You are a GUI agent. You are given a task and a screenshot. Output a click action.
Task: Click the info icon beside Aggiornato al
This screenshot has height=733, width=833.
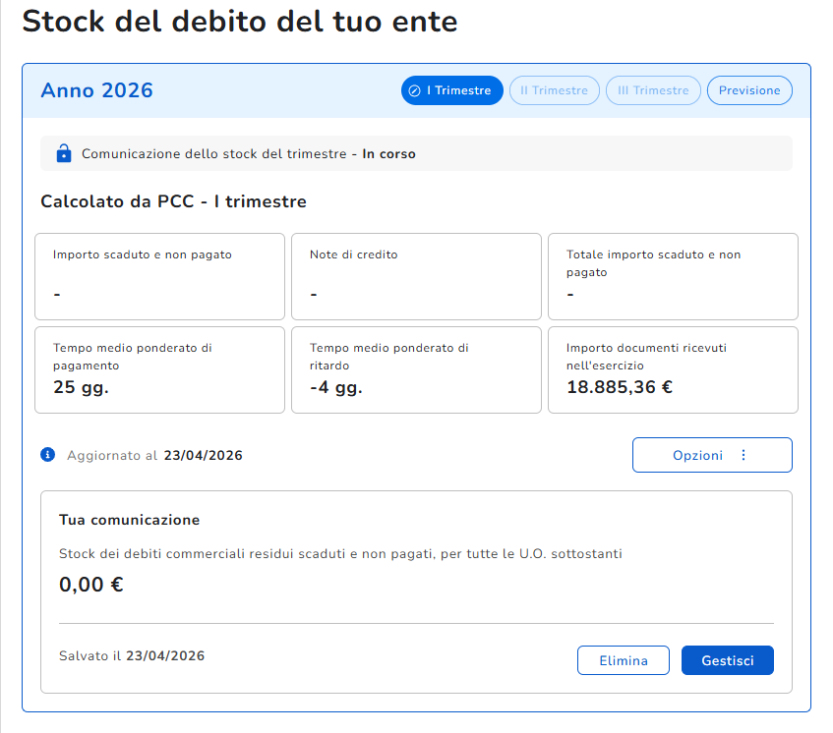coord(48,455)
